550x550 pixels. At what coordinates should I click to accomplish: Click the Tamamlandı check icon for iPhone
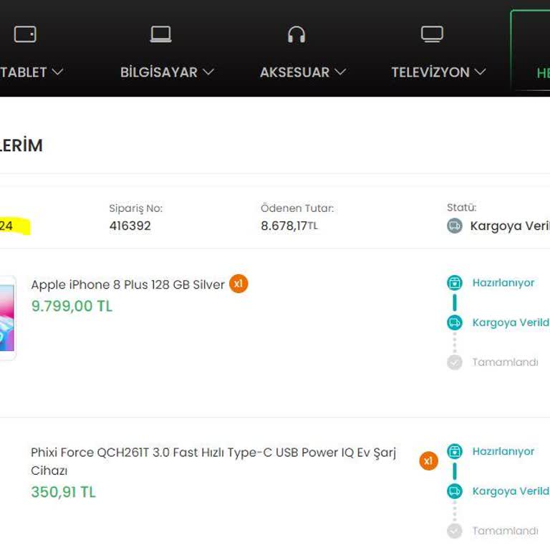pyautogui.click(x=455, y=362)
